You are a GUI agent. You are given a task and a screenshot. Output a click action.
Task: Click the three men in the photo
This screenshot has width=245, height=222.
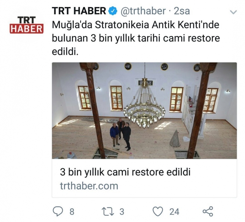click(120, 134)
